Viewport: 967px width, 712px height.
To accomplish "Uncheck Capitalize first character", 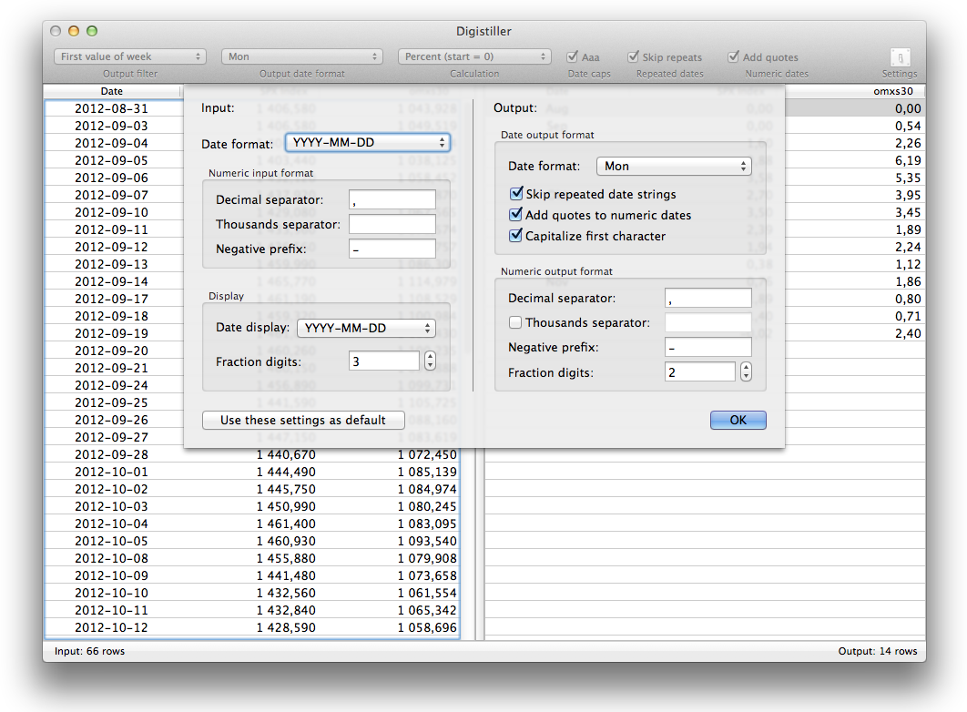I will (x=516, y=236).
